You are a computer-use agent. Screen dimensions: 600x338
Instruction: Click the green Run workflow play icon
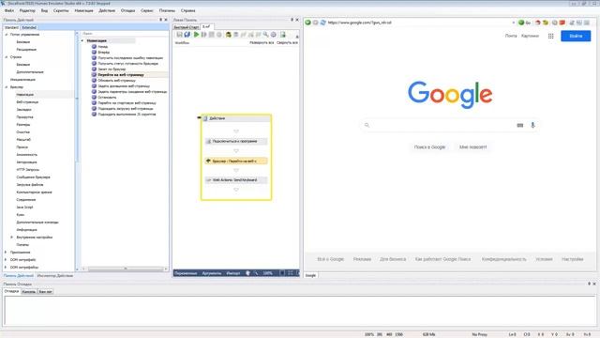[x=196, y=35]
